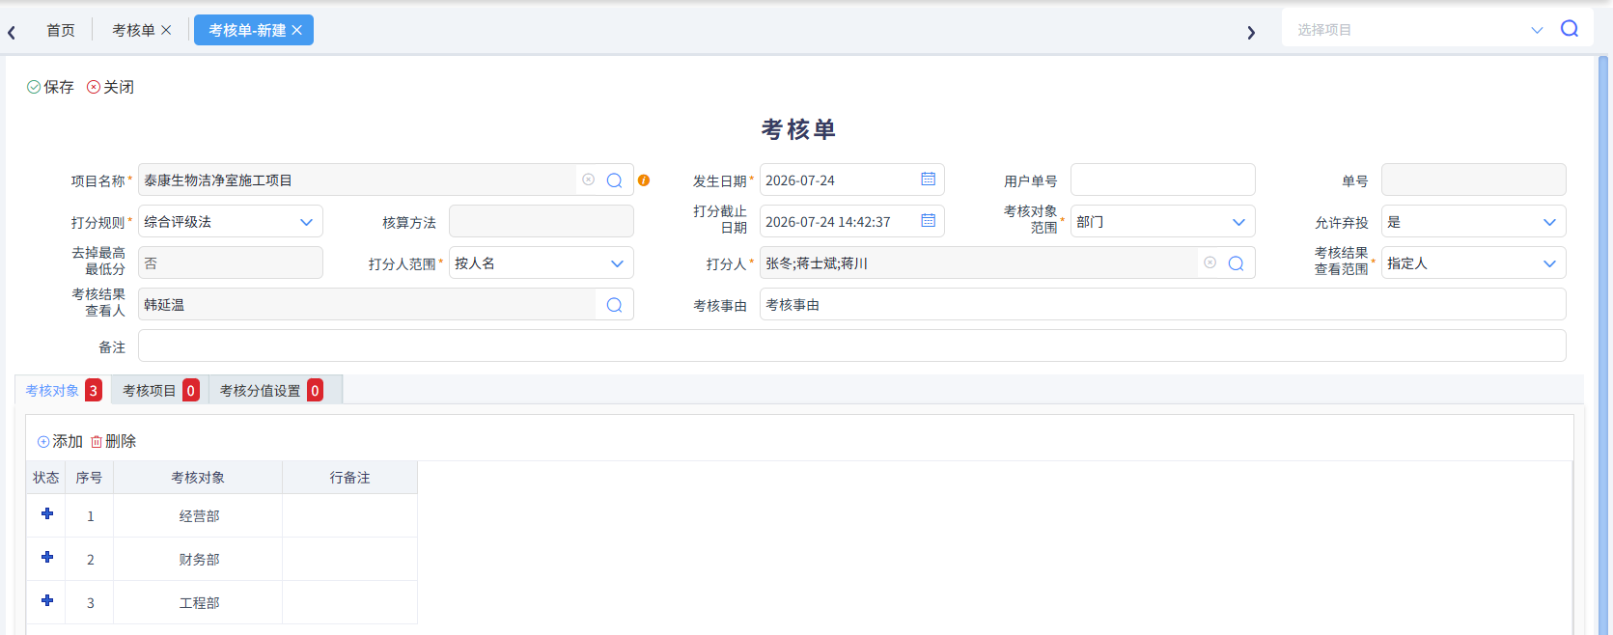Click the orange info icon beside 项目名称
Image resolution: width=1613 pixels, height=635 pixels.
tap(644, 180)
